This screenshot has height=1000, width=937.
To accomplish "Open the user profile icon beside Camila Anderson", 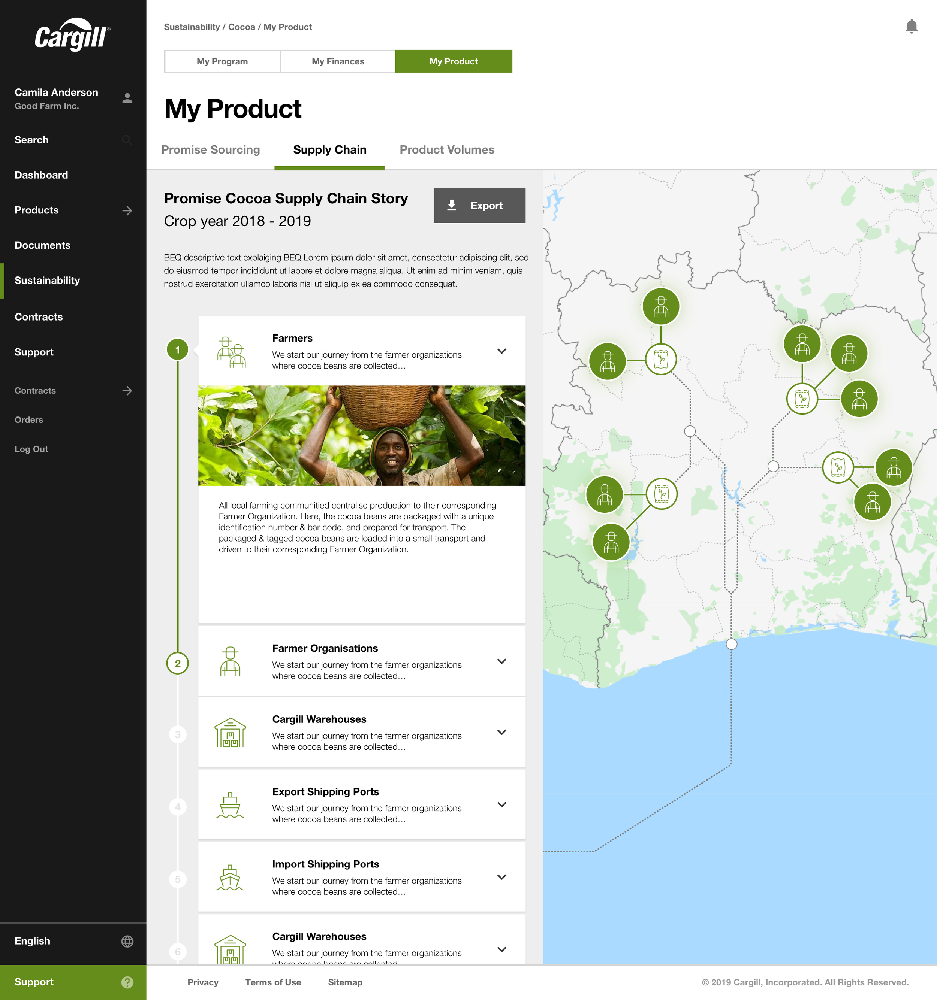I will (x=127, y=98).
